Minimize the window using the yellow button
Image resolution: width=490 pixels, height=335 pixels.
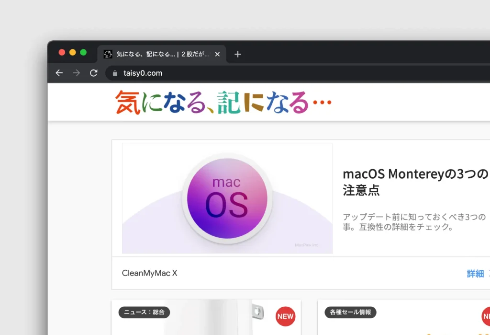point(73,52)
